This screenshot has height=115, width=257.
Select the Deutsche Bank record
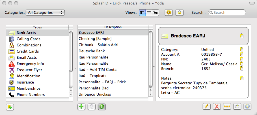(113, 51)
